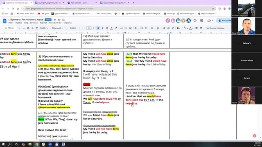Decrease indent with the toolbar icon
This screenshot has width=262, height=147.
(164, 28)
